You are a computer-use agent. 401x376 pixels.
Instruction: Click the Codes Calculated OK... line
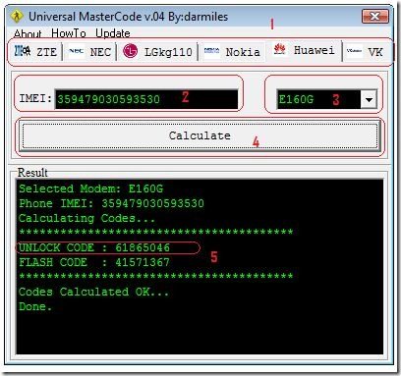click(x=93, y=292)
